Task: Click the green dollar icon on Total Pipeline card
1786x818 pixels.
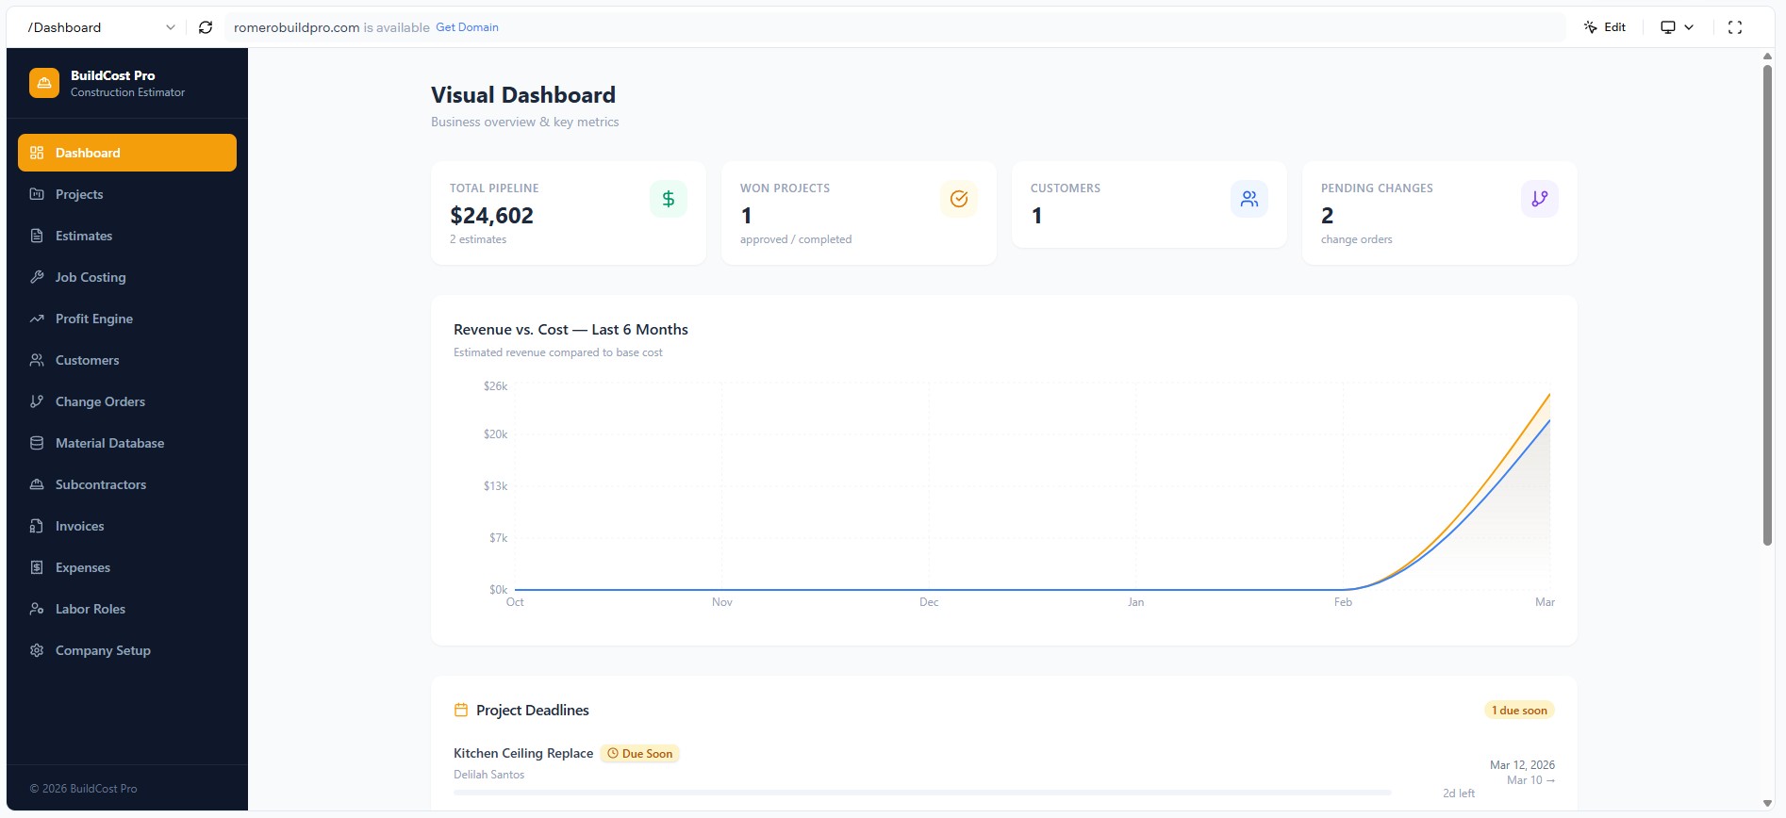Action: coord(669,199)
